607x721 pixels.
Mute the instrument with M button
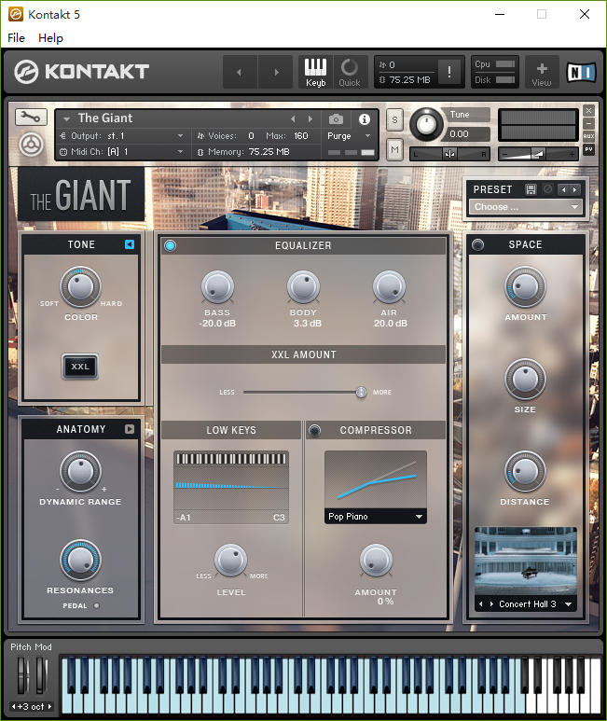point(394,149)
